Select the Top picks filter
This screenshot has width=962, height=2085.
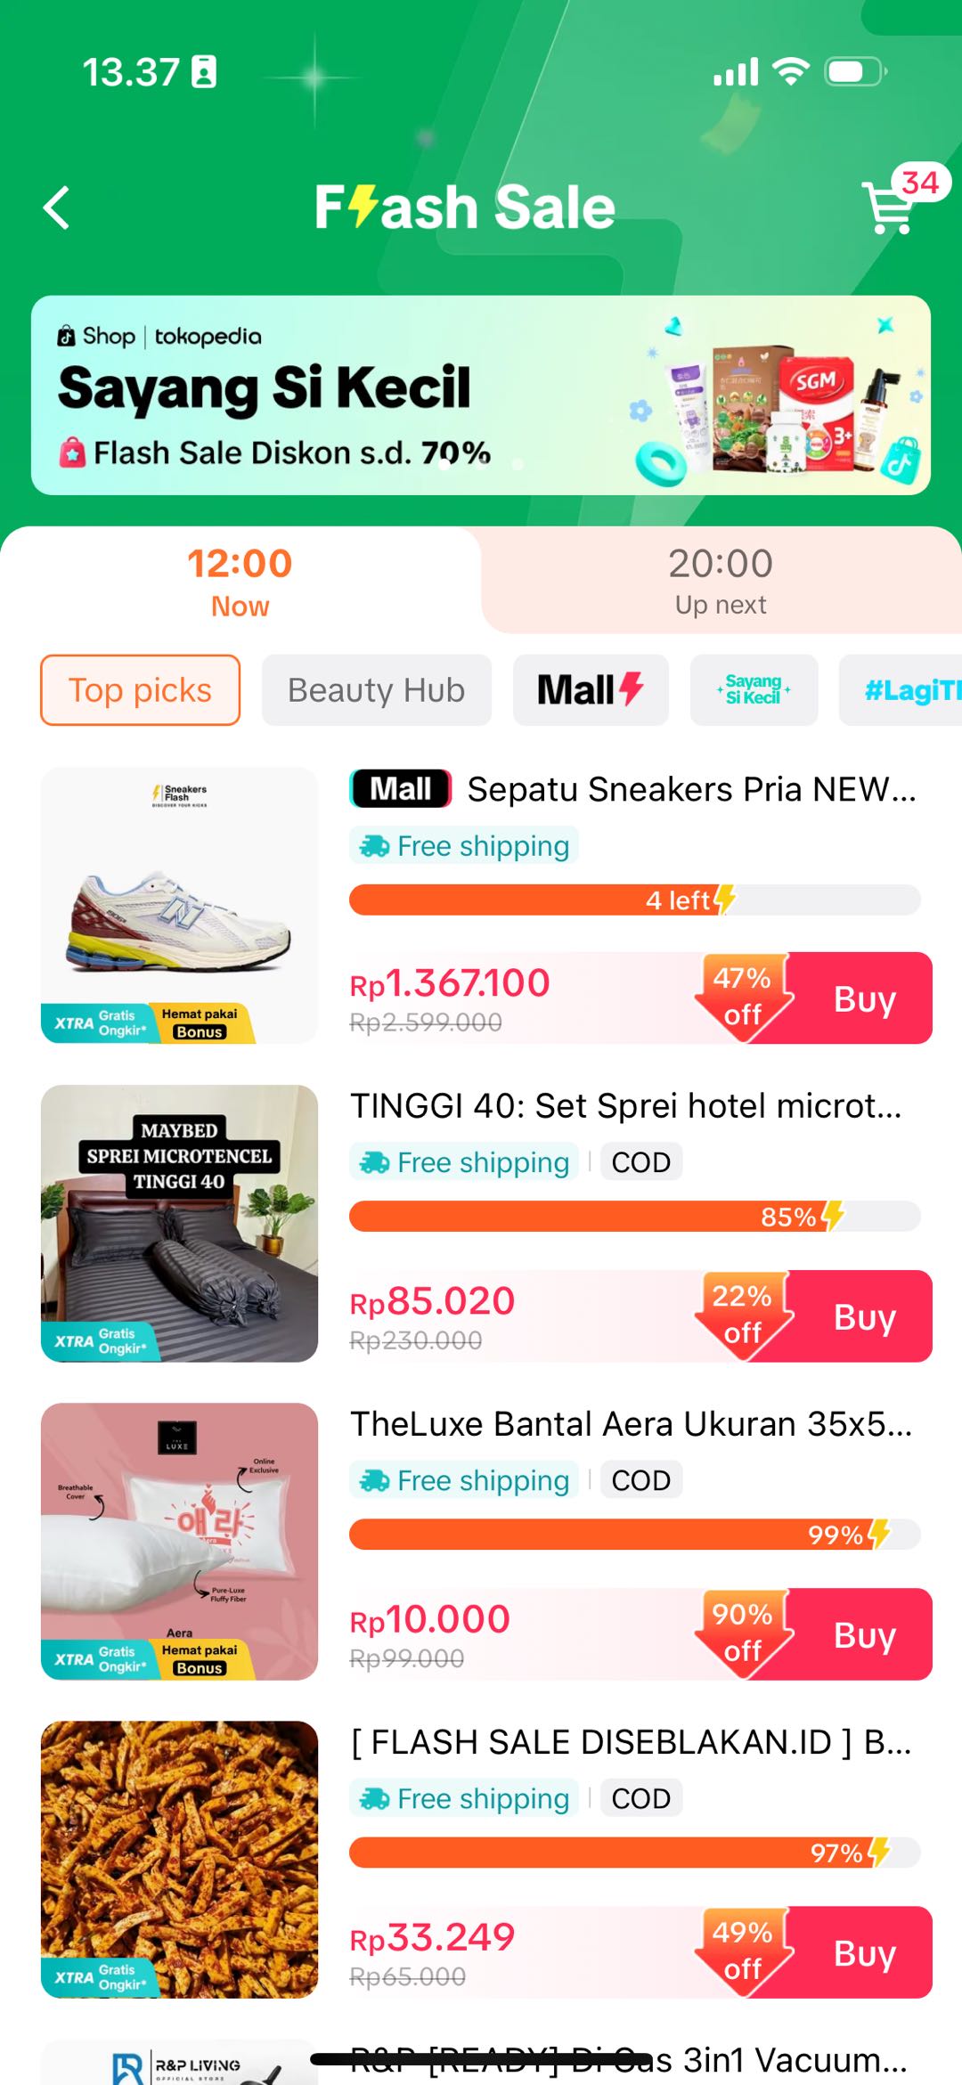coord(140,690)
